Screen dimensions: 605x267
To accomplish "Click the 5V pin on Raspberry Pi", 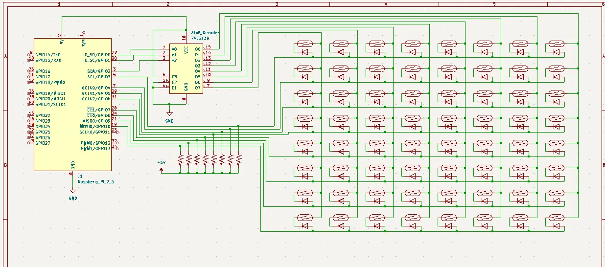I will [61, 35].
